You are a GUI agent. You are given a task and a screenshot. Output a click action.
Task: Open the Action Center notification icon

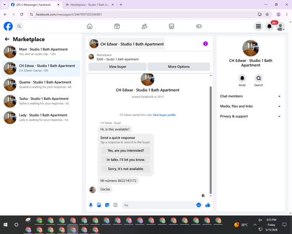284,225
